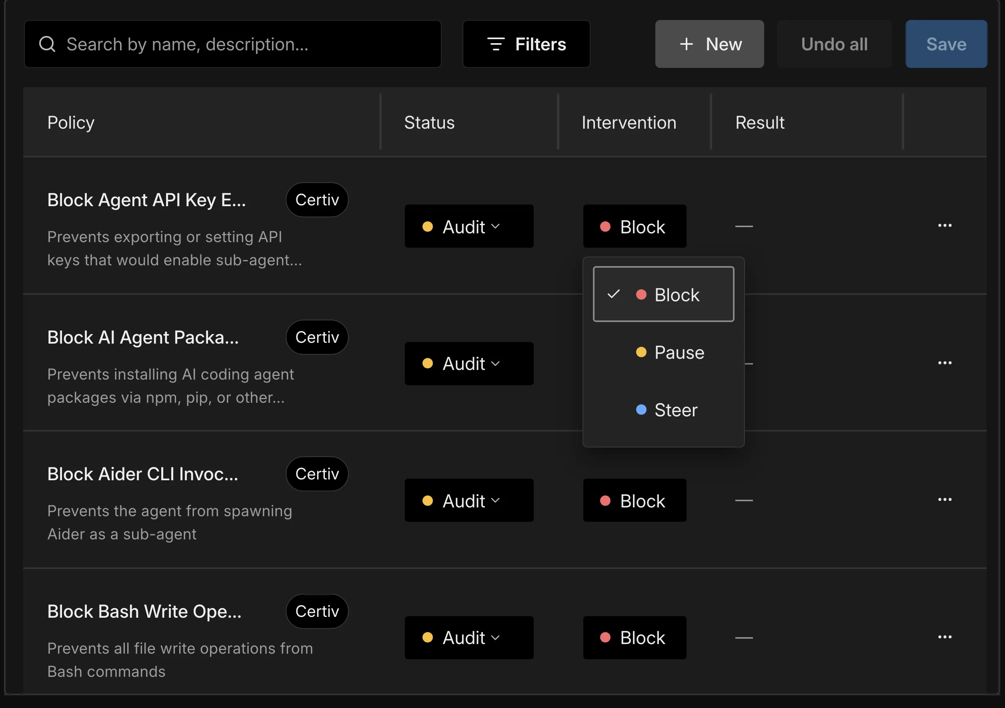Select the Result column header
Screen dimensions: 1005x708
coord(760,123)
